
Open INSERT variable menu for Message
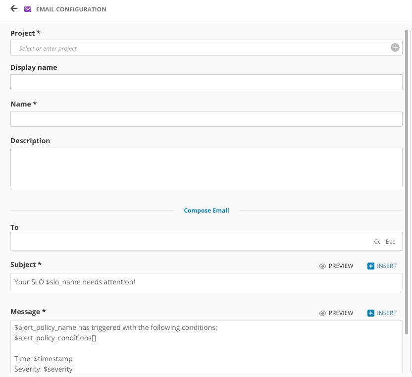point(386,313)
